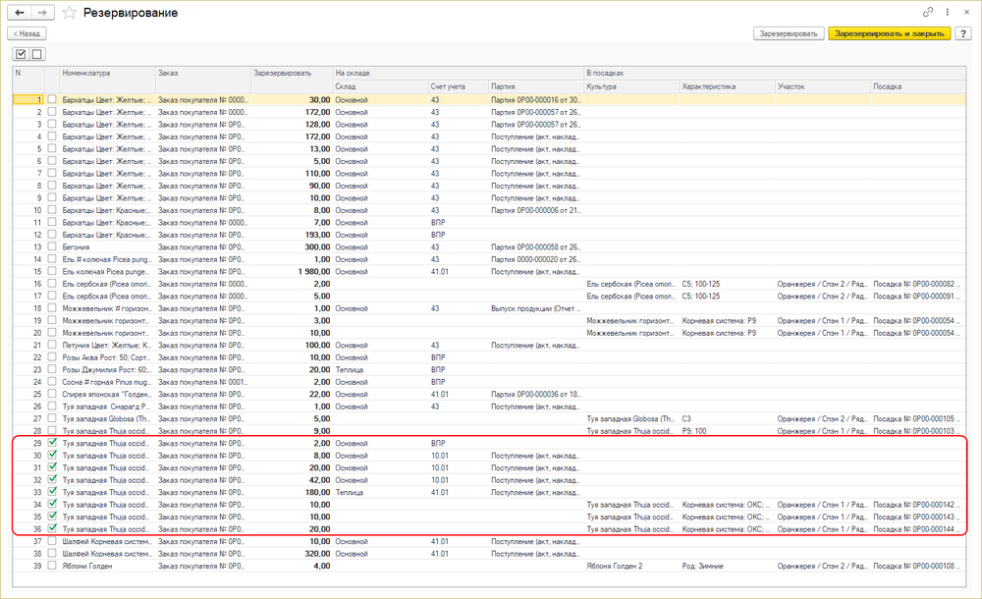Click Зарезервировать и закрыть yellow button
The width and height of the screenshot is (982, 599).
click(890, 33)
